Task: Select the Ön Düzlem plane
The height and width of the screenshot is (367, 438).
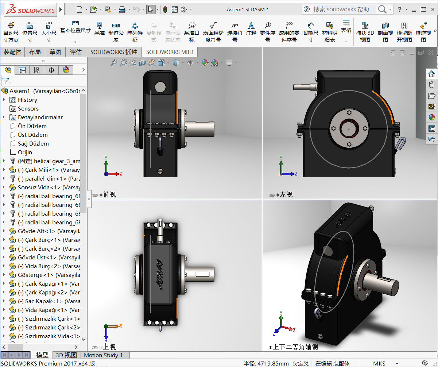Action: point(32,126)
